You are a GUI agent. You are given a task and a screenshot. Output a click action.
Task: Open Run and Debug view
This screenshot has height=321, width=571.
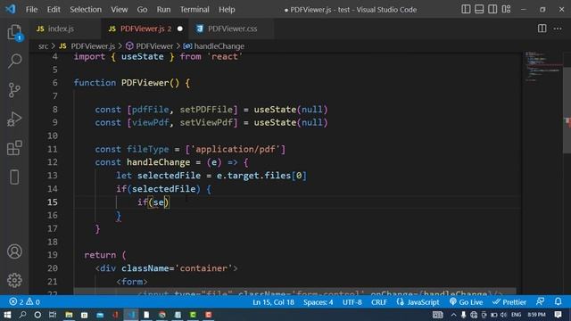tap(14, 119)
